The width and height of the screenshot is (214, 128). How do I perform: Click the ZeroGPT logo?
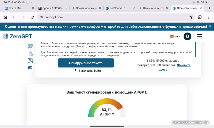click(x=17, y=37)
